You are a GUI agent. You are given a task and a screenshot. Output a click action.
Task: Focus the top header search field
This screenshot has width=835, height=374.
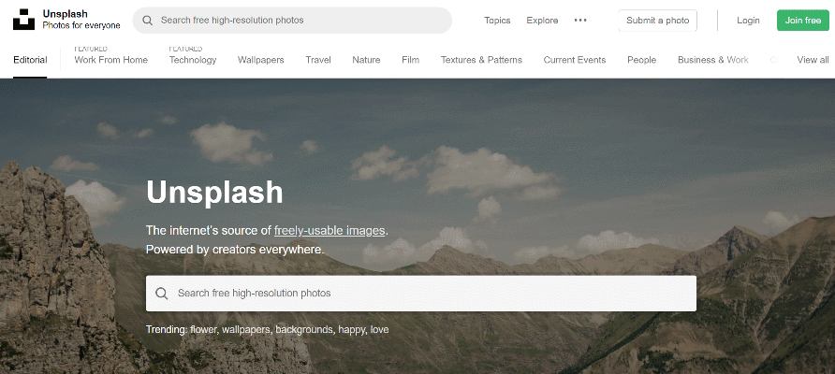click(x=292, y=21)
